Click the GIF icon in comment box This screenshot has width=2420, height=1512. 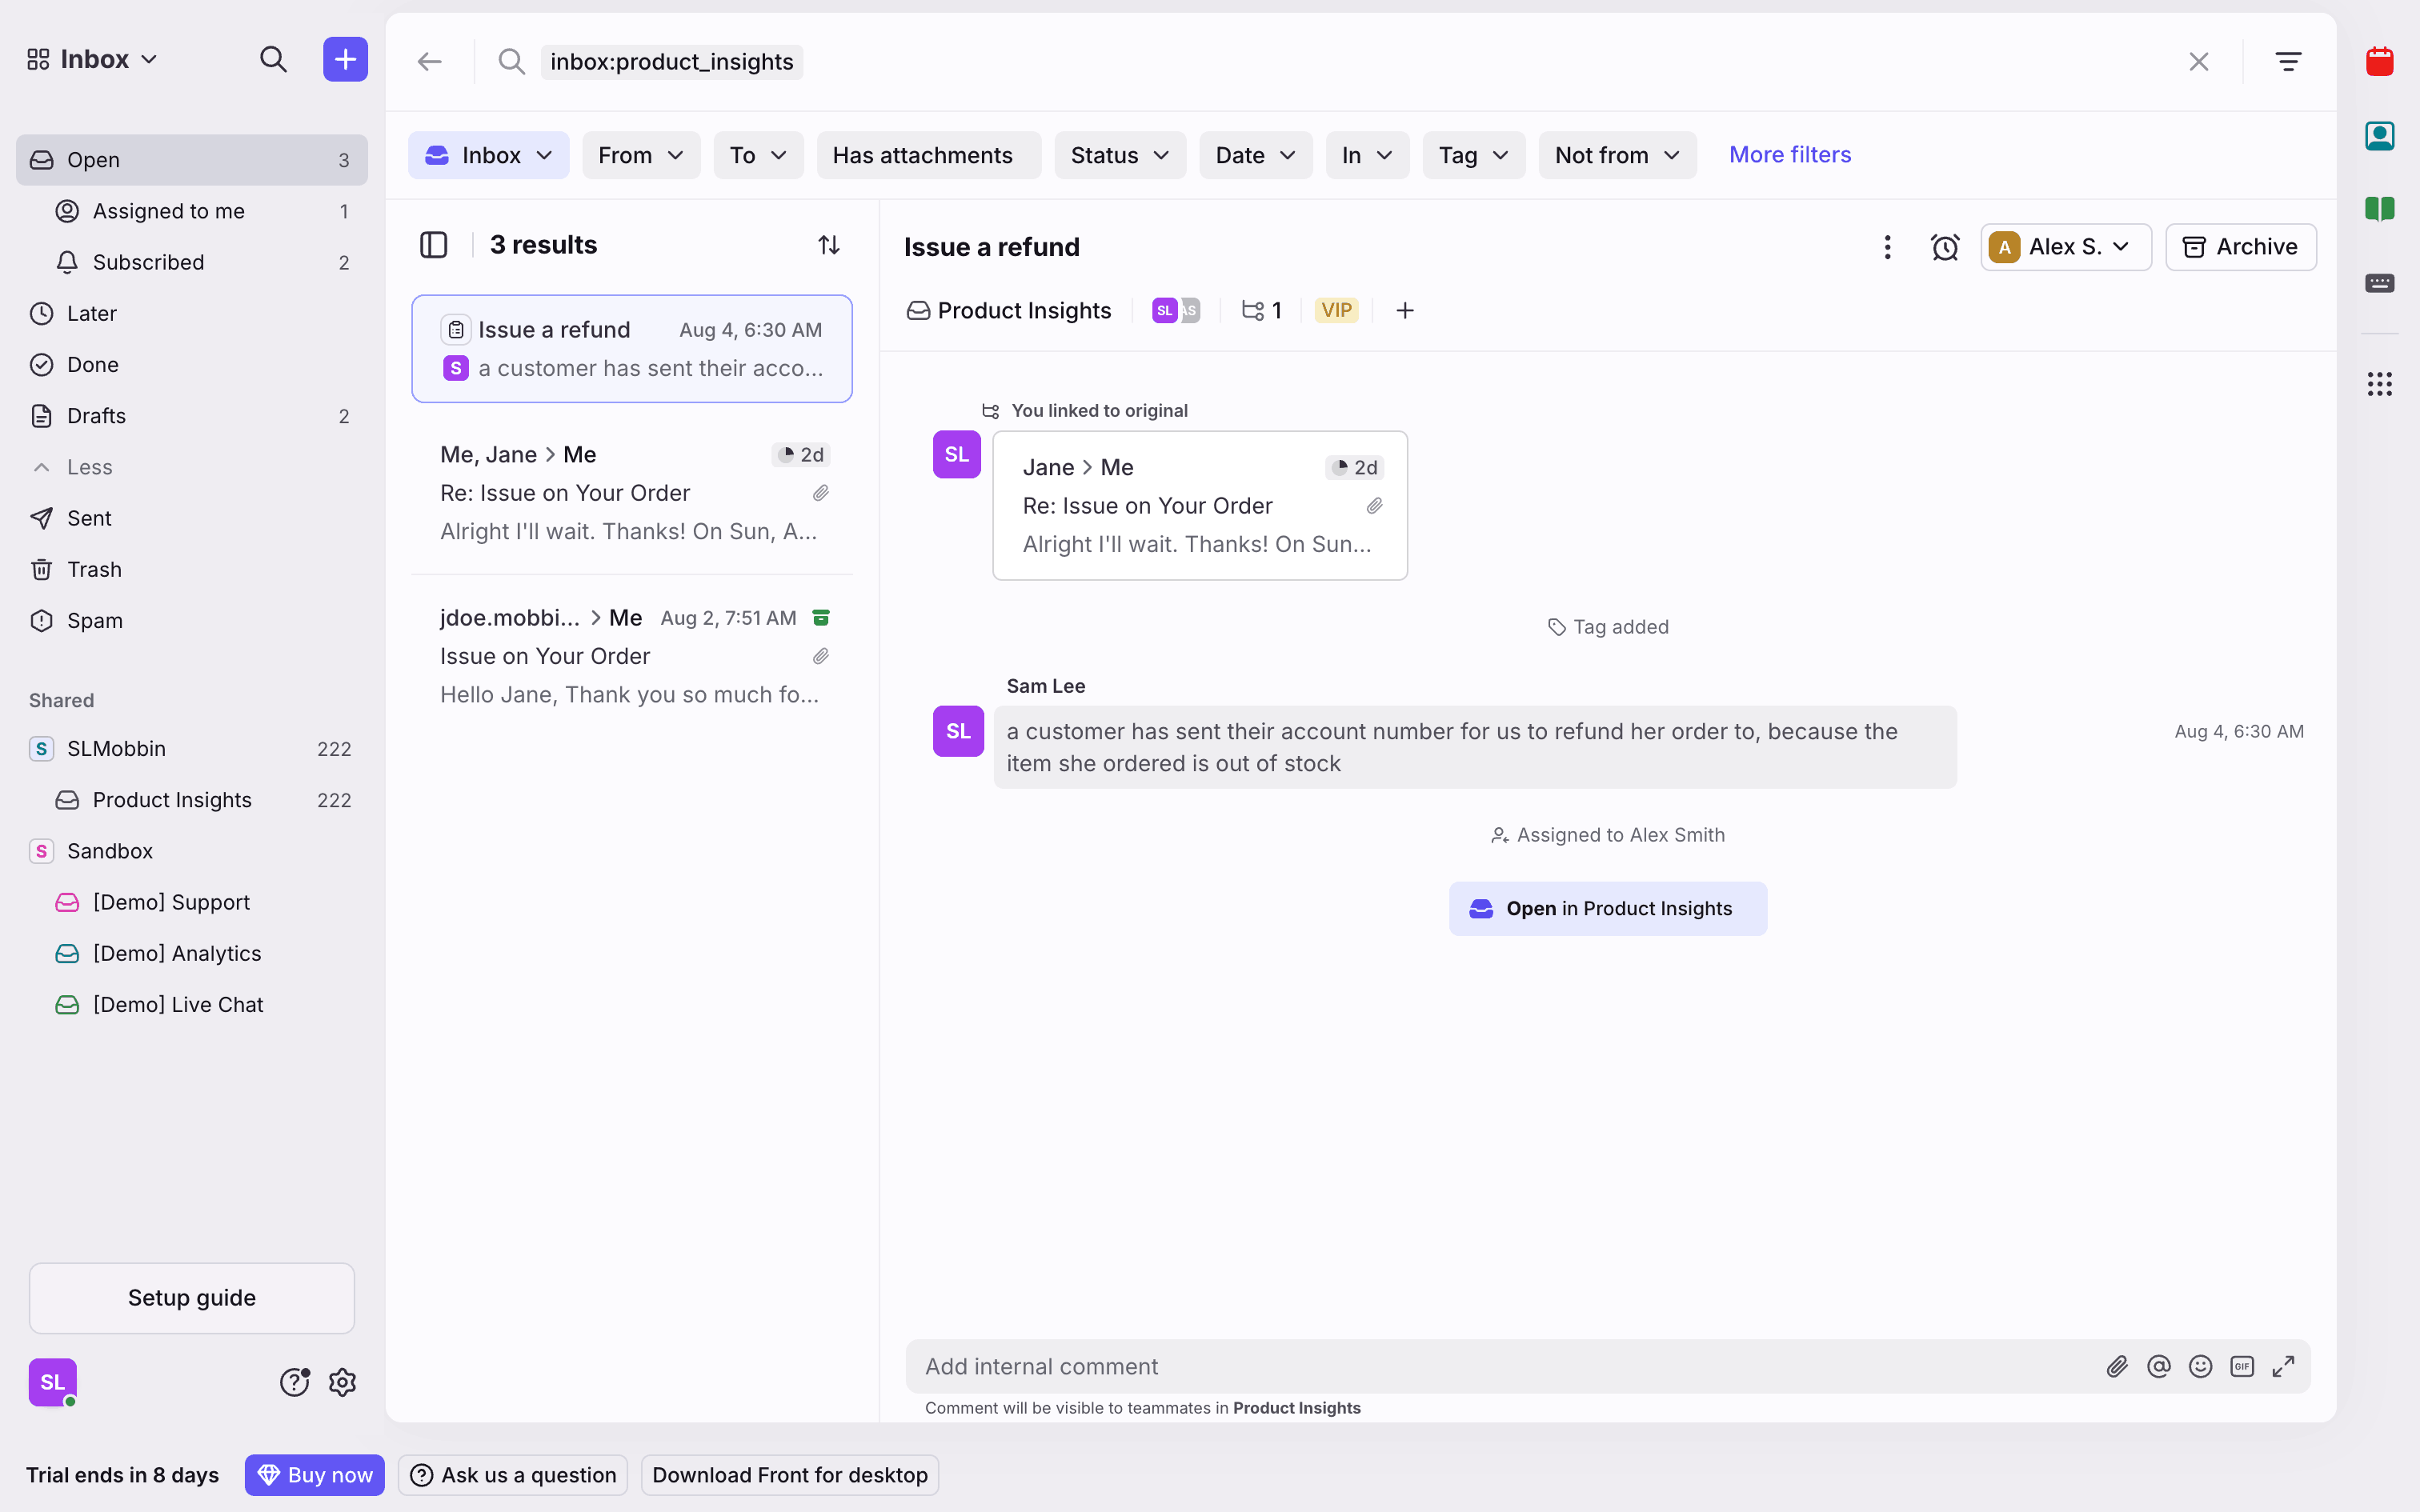click(2241, 1367)
